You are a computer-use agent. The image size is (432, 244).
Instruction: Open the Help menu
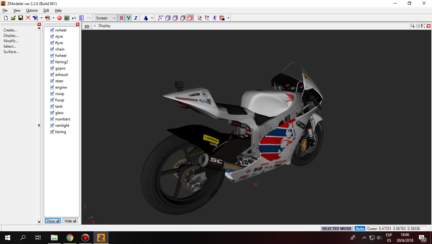click(58, 10)
